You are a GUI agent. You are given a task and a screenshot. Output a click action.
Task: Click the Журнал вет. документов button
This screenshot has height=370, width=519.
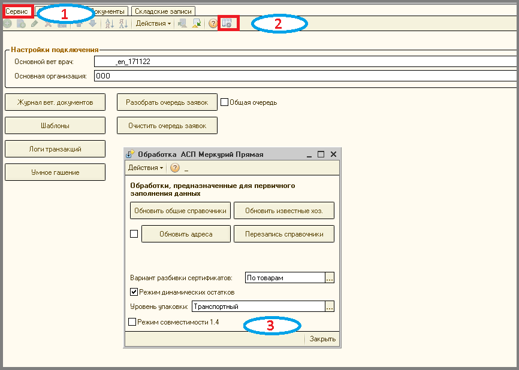click(55, 102)
